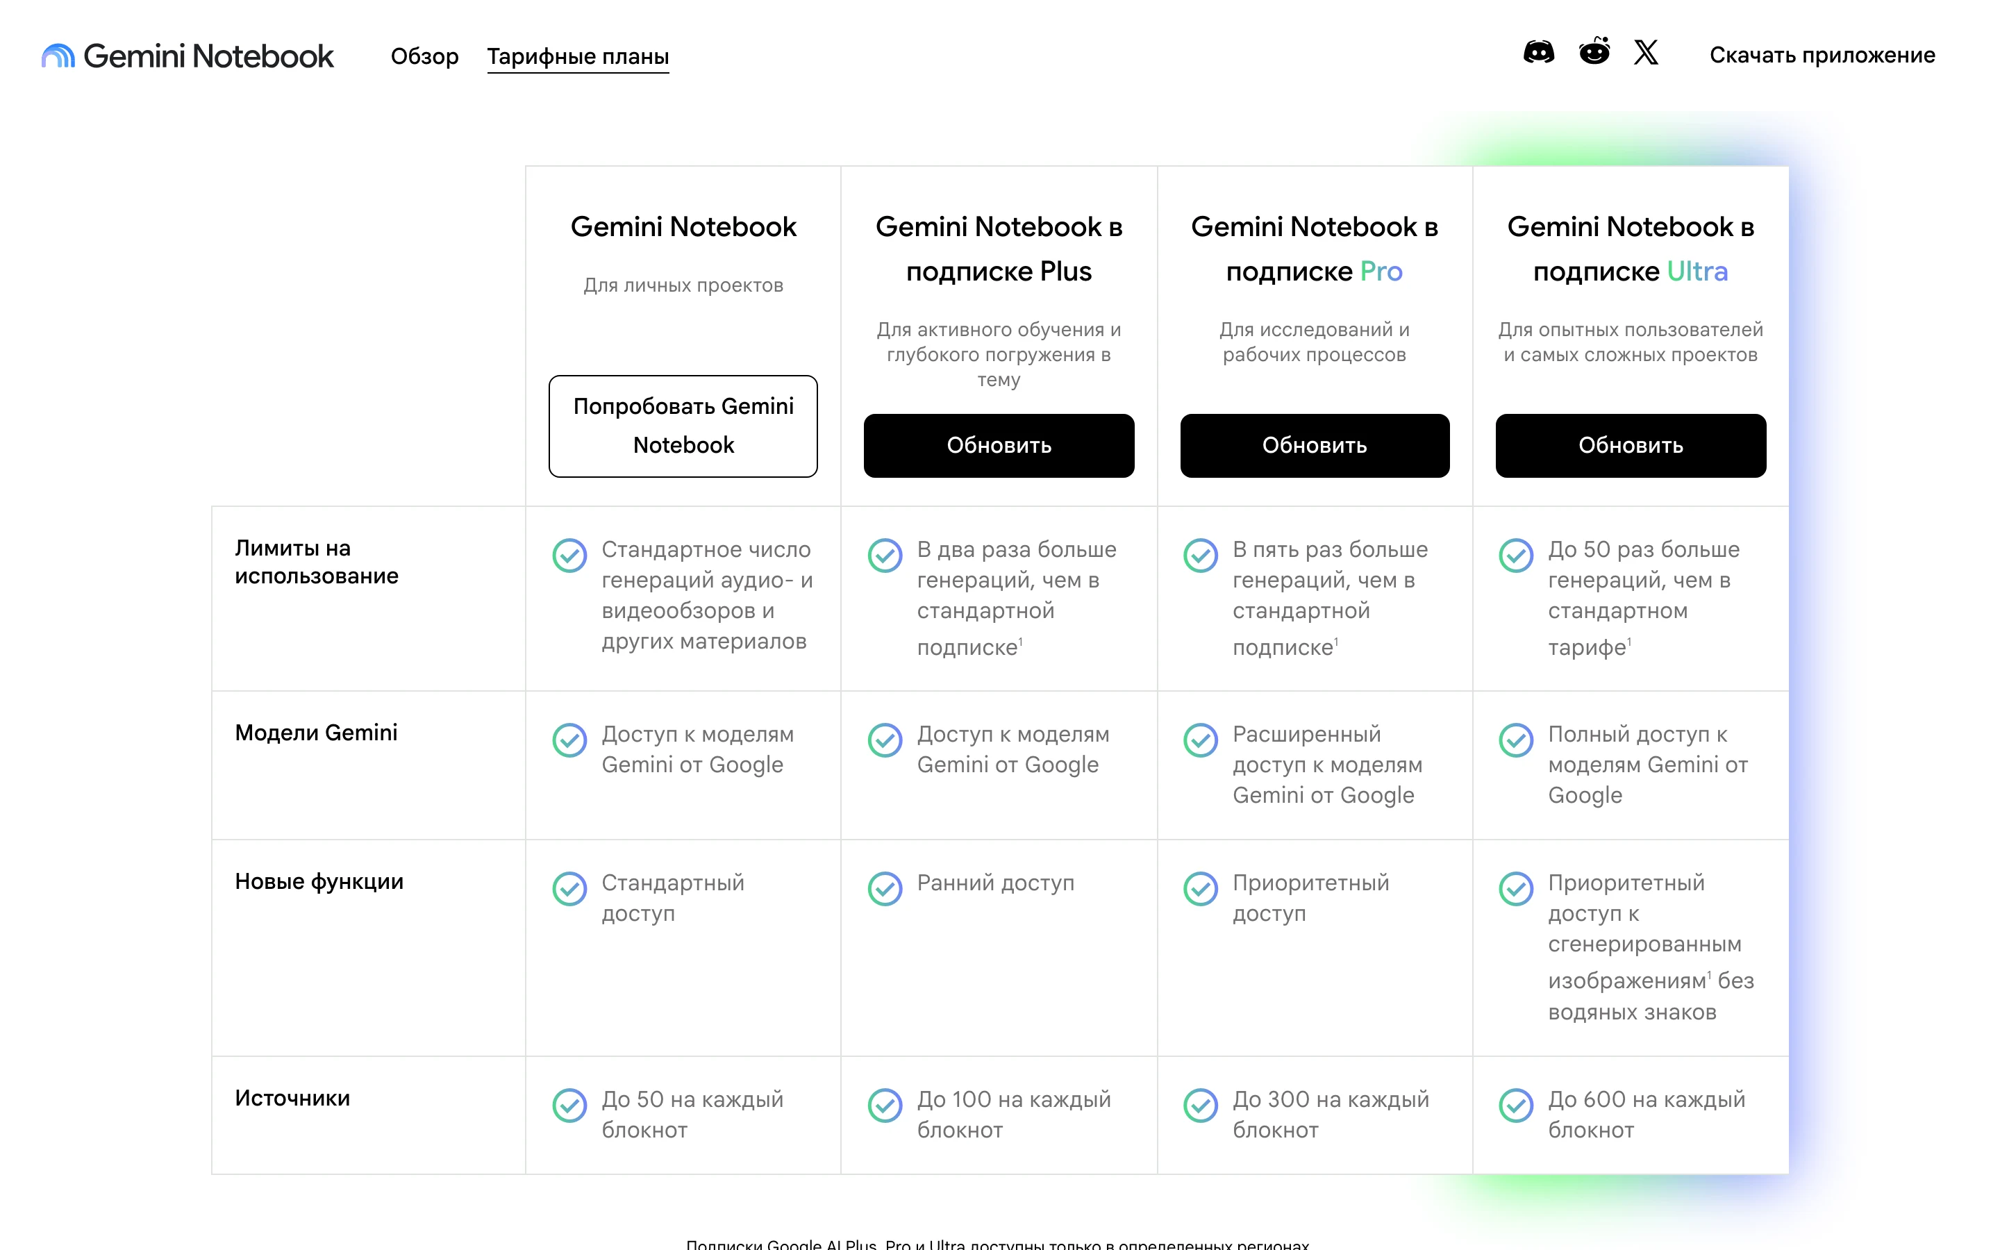This screenshot has height=1250, width=2000.
Task: Click the 'Для исследований и рабочих процессов' text
Action: (x=1315, y=342)
